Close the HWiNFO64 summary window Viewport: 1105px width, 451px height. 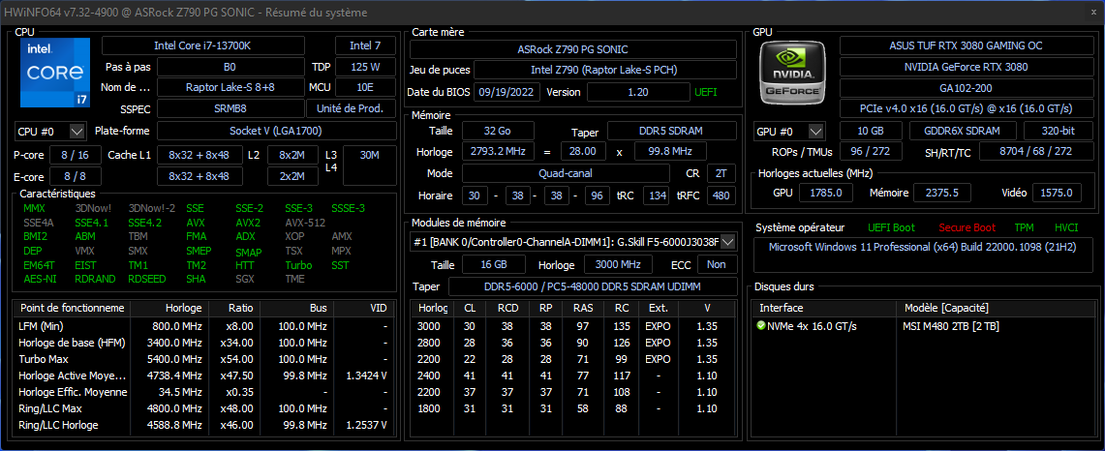pyautogui.click(x=1093, y=13)
